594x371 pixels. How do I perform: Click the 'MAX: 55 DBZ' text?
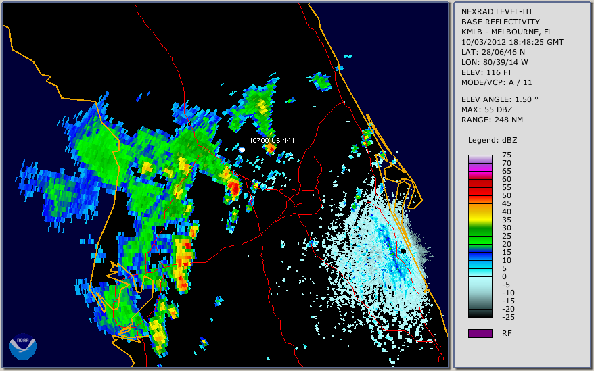click(x=486, y=109)
